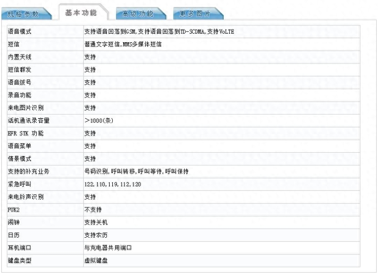Open the 更多图片 tab
Viewport: 378px width, 274px height.
tap(195, 14)
